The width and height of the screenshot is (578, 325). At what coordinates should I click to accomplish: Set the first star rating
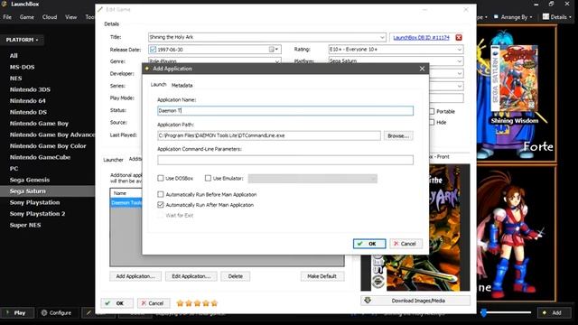pos(180,303)
